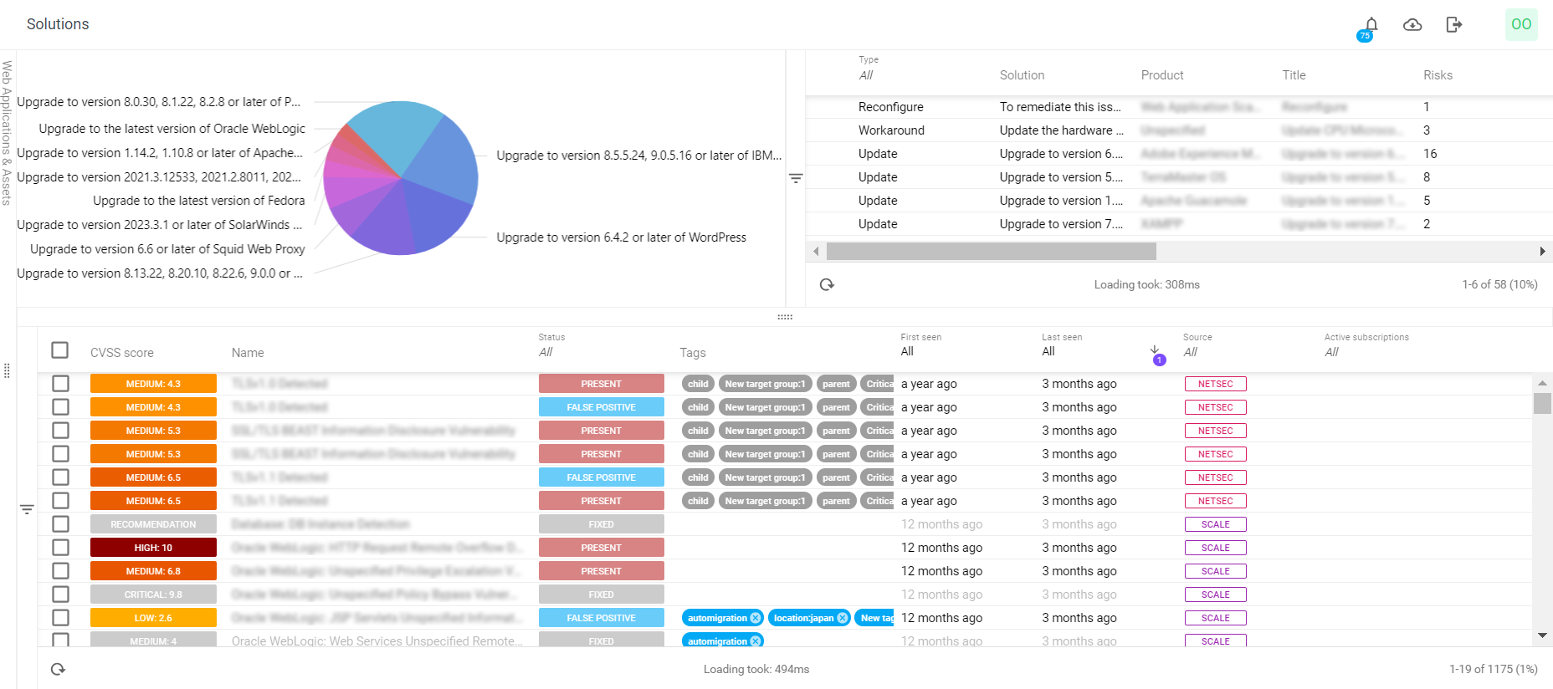Open the Type filter in solutions table
This screenshot has height=689, width=1553.
[866, 75]
